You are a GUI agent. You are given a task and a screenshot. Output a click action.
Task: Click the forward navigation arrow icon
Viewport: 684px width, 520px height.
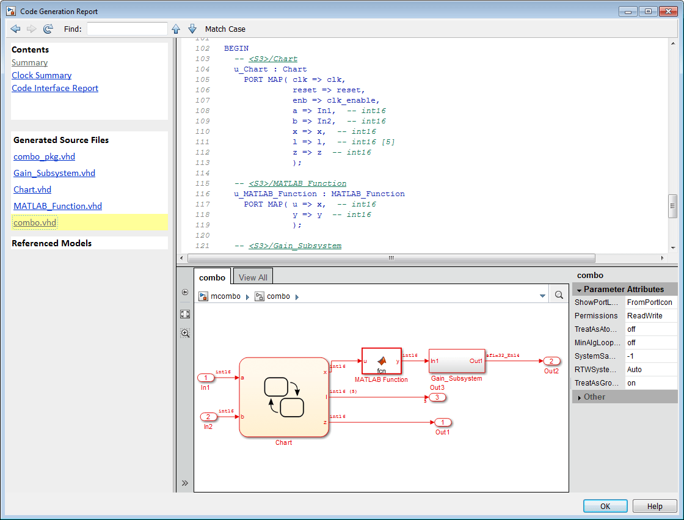coord(32,29)
